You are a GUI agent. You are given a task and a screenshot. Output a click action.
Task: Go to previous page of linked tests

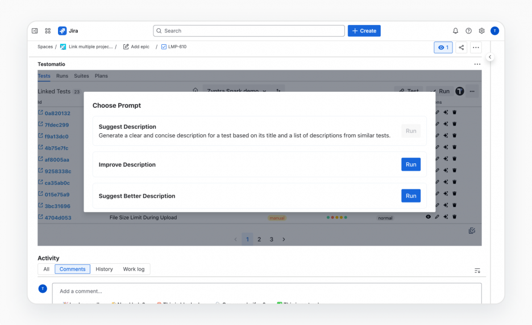235,239
